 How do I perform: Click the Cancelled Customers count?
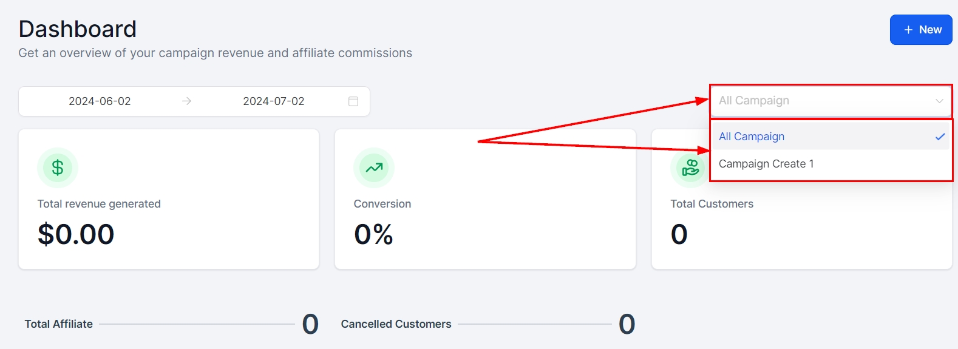(627, 324)
